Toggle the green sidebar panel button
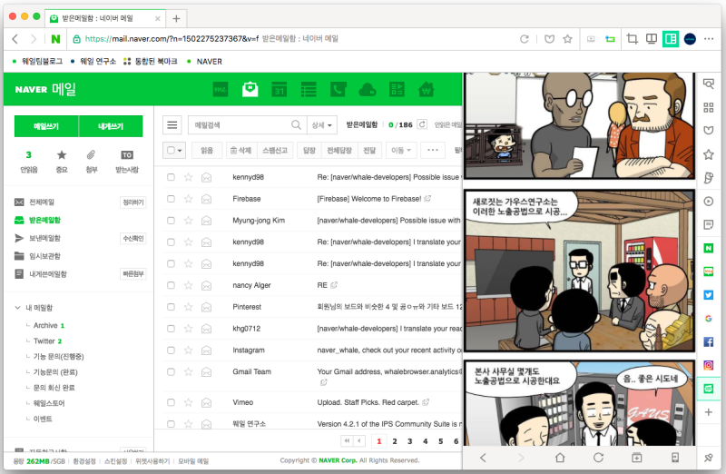This screenshot has height=474, width=726. coord(670,39)
